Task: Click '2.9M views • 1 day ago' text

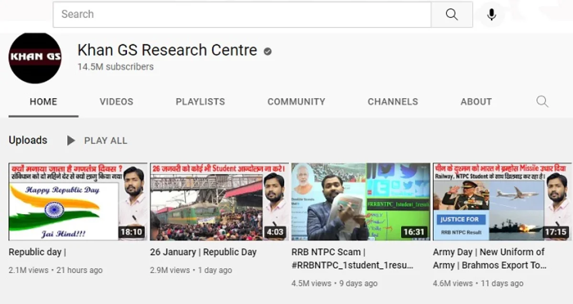Action: (191, 270)
